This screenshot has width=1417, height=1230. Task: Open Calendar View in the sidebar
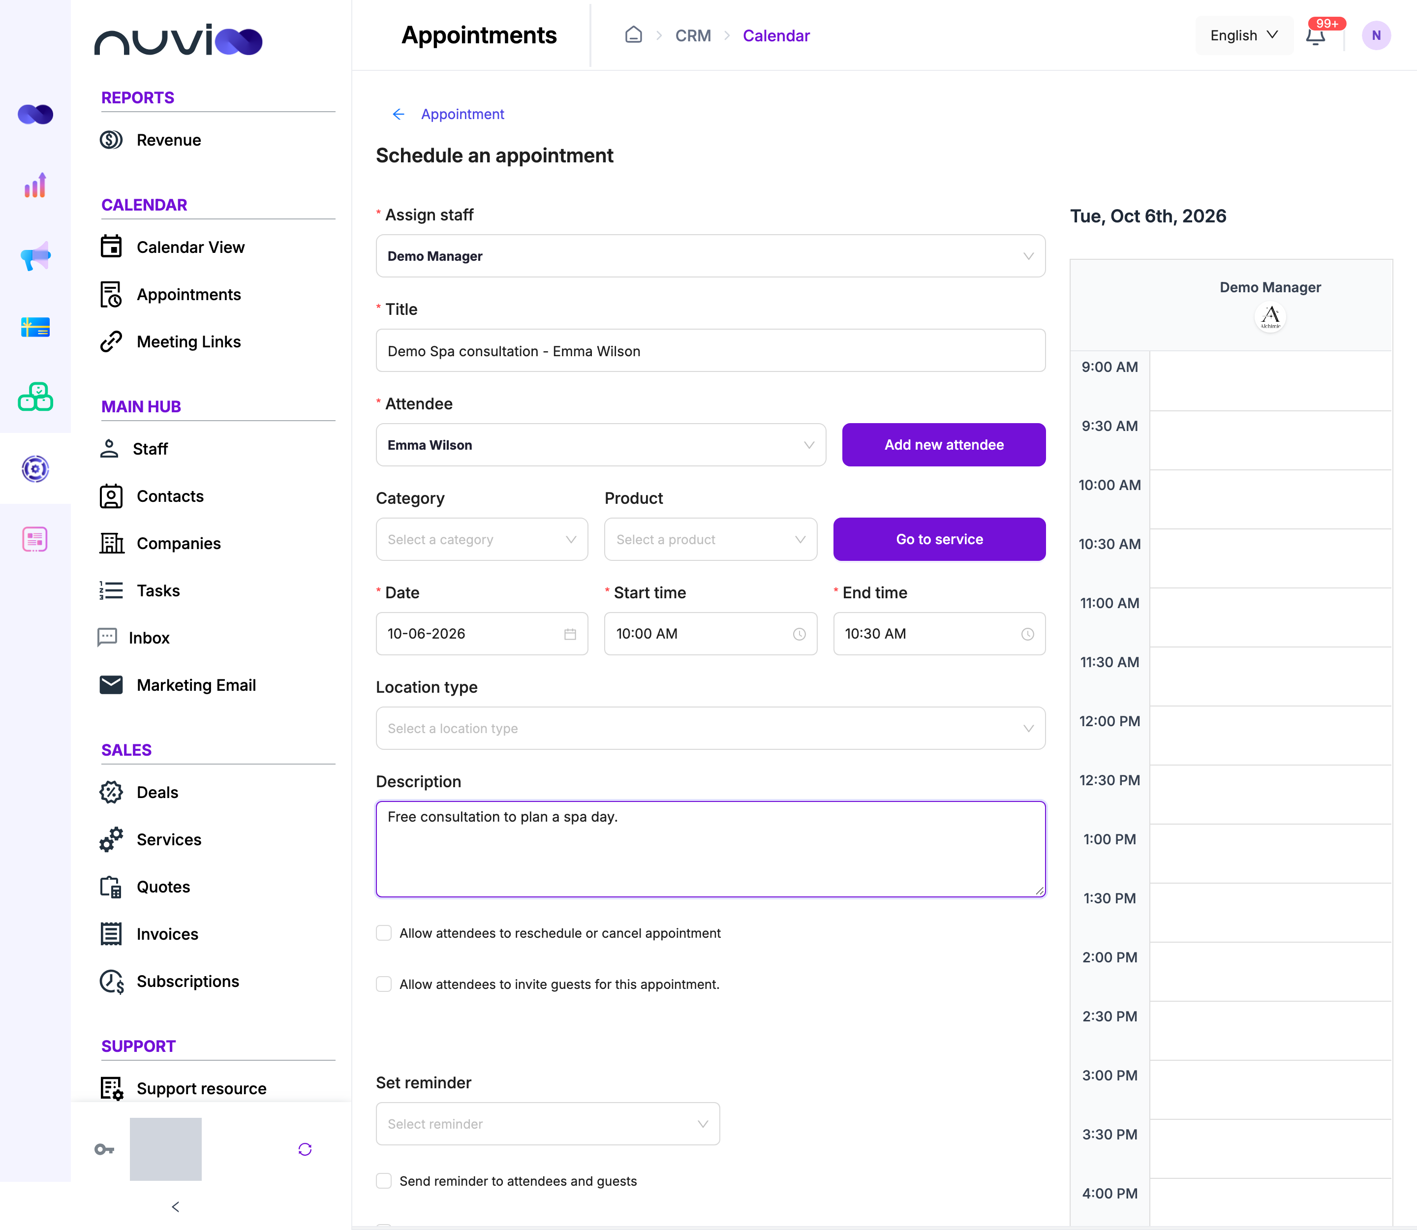click(191, 247)
